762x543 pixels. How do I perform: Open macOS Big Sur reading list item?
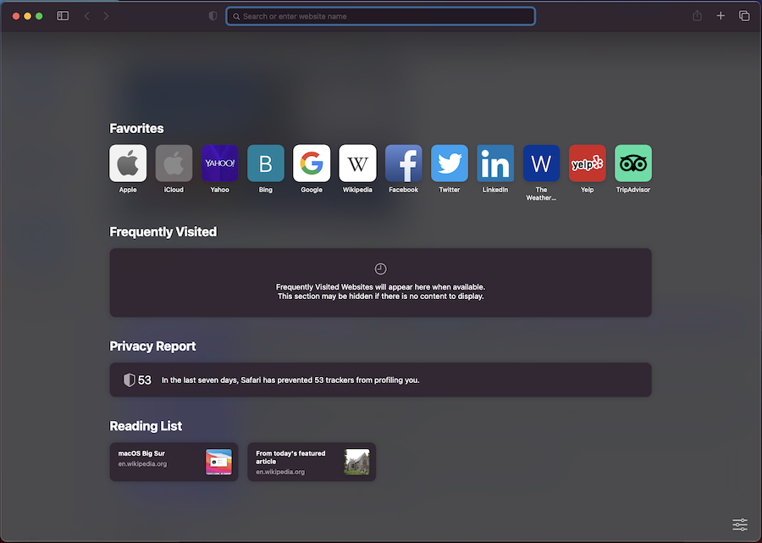tap(174, 462)
